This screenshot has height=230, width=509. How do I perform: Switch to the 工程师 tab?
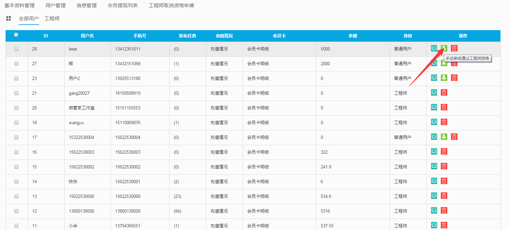point(52,19)
